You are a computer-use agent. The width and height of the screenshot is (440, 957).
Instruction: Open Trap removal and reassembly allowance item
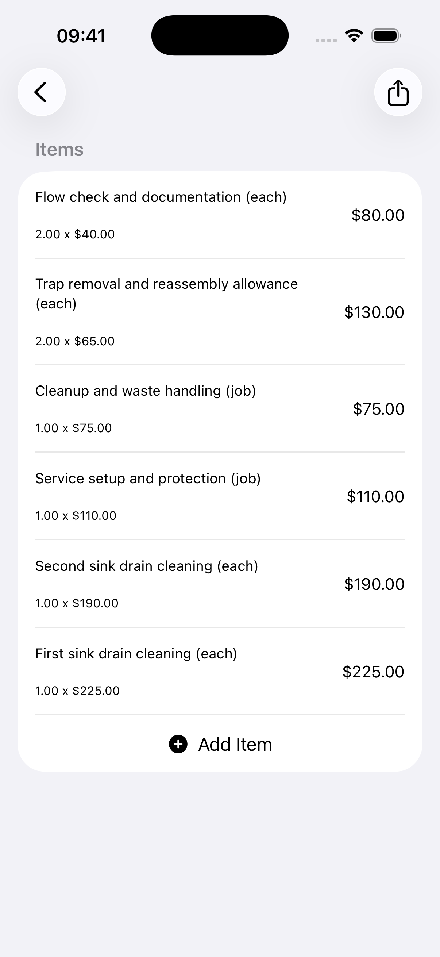(220, 312)
